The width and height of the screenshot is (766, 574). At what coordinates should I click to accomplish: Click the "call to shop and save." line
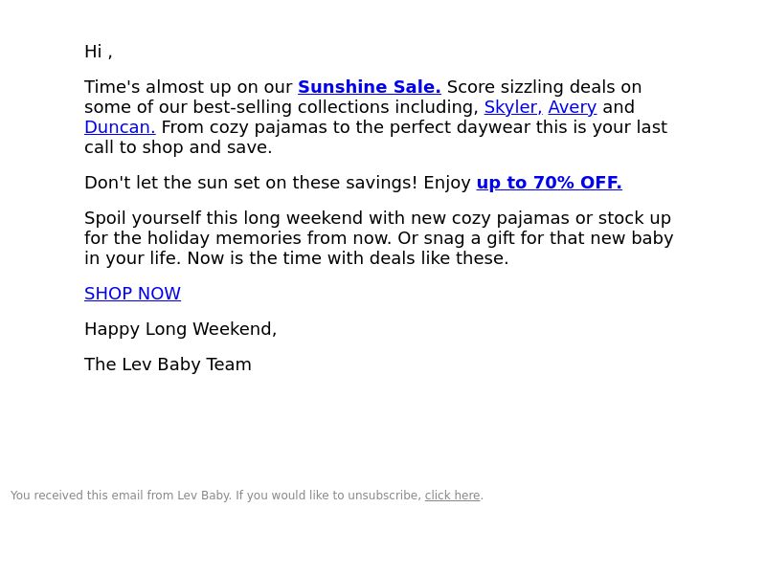178,147
